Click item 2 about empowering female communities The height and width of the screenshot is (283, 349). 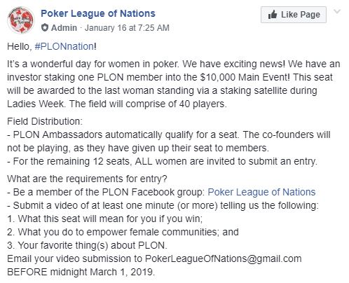123,232
